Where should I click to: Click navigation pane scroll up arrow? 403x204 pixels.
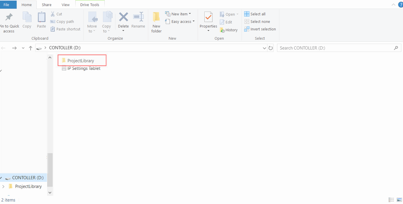50,58
